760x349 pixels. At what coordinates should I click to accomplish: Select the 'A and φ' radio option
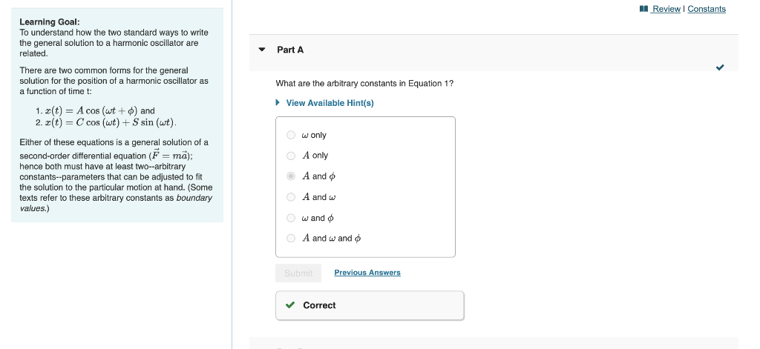pos(291,176)
